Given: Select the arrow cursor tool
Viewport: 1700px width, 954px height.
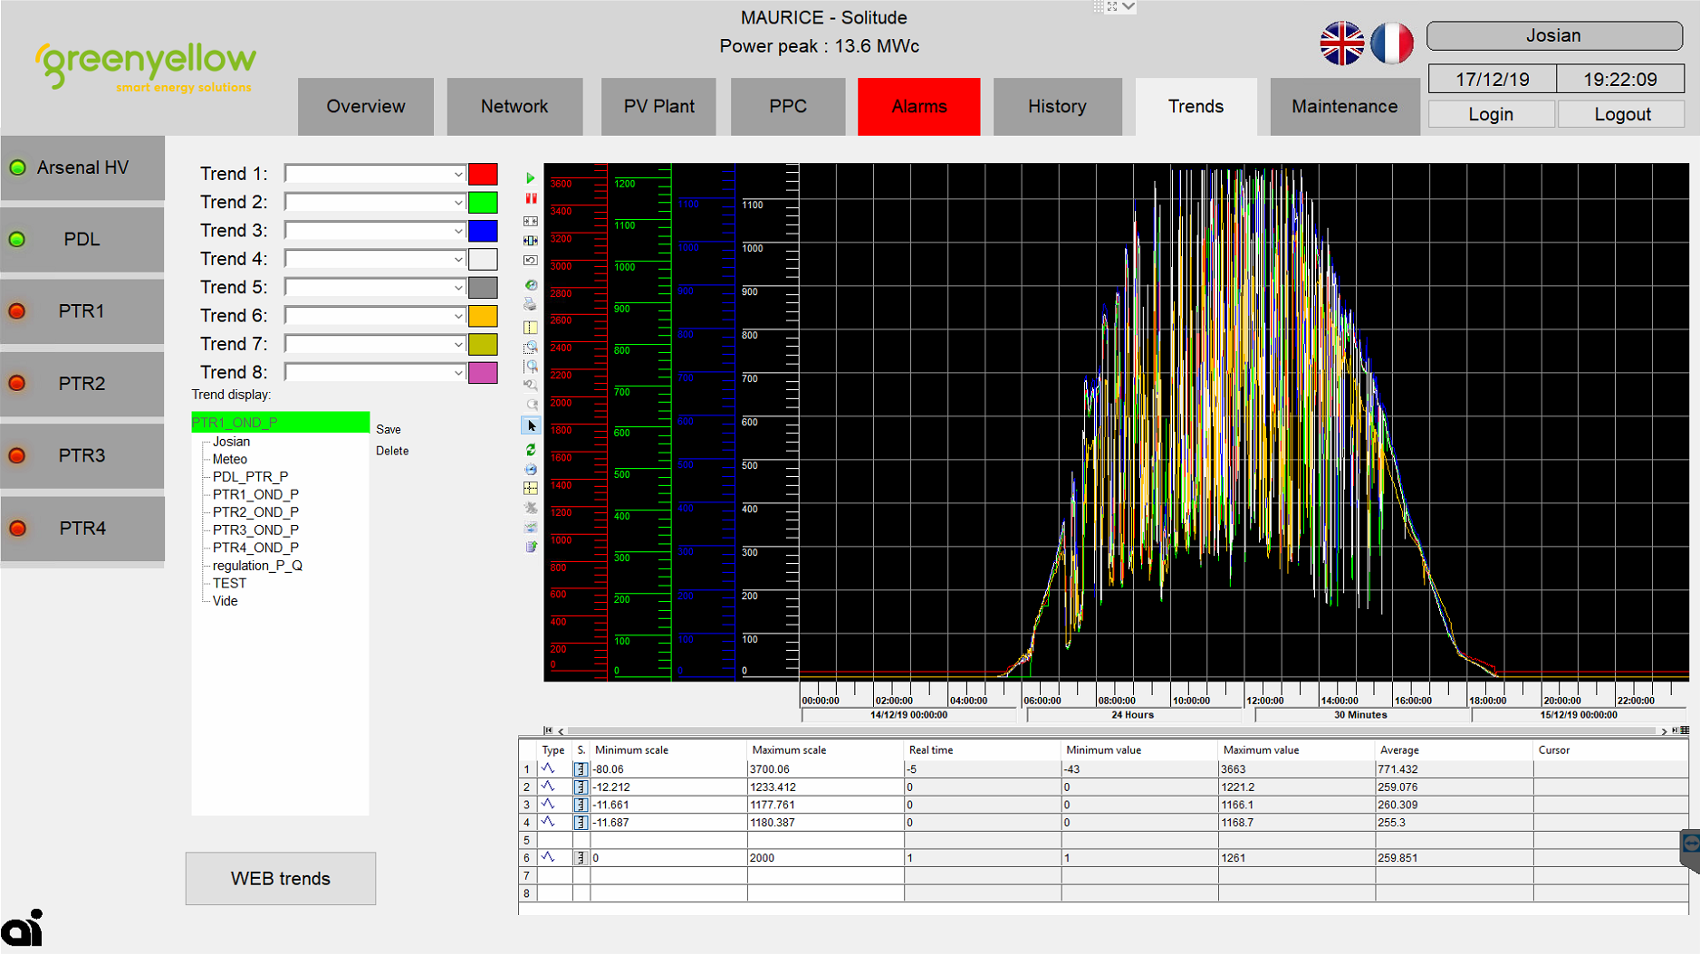Looking at the screenshot, I should point(532,425).
